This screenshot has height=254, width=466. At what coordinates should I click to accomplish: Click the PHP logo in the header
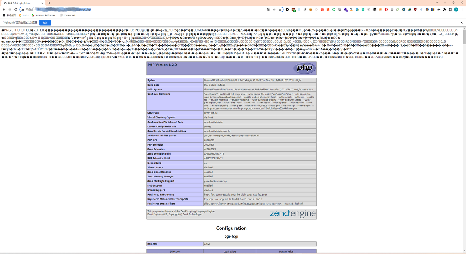pyautogui.click(x=304, y=68)
